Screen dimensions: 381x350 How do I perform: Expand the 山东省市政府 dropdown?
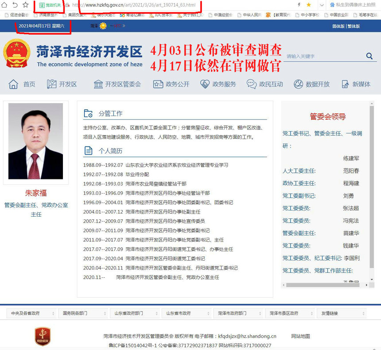click(x=187, y=313)
